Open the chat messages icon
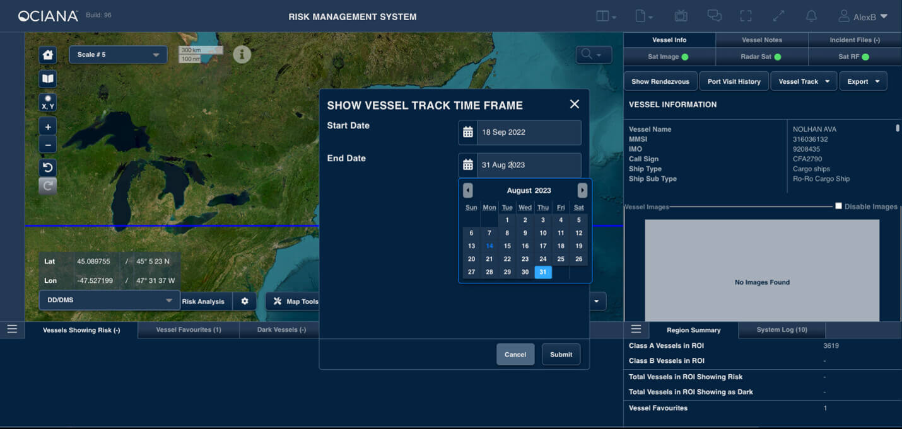Image resolution: width=902 pixels, height=429 pixels. 714,16
